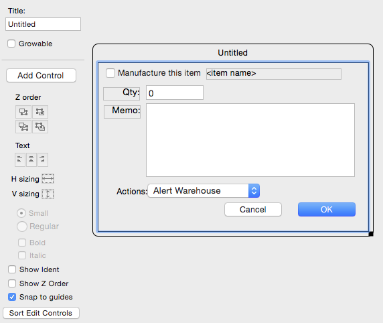
Task: Align text left
Action: tap(20, 159)
